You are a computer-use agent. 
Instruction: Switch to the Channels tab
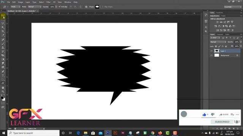point(220,34)
